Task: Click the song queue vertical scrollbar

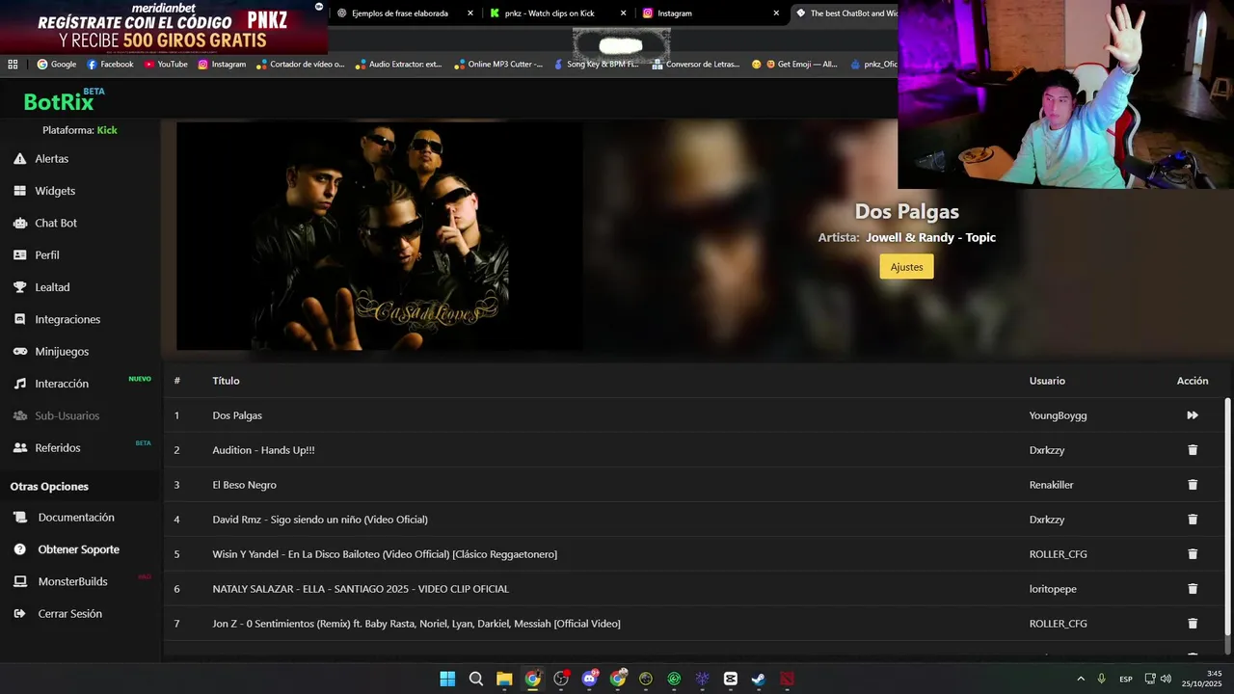Action: pos(1227,516)
